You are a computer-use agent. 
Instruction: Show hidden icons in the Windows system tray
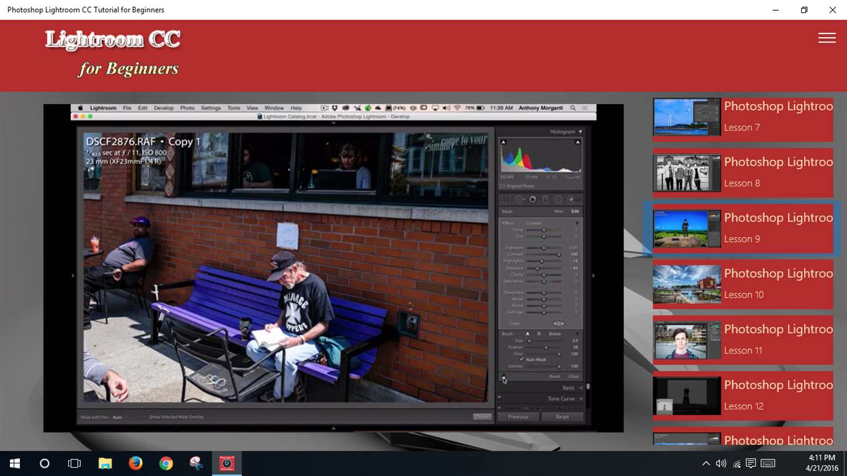pyautogui.click(x=706, y=464)
